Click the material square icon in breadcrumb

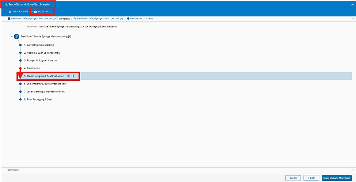[x=9, y=19]
